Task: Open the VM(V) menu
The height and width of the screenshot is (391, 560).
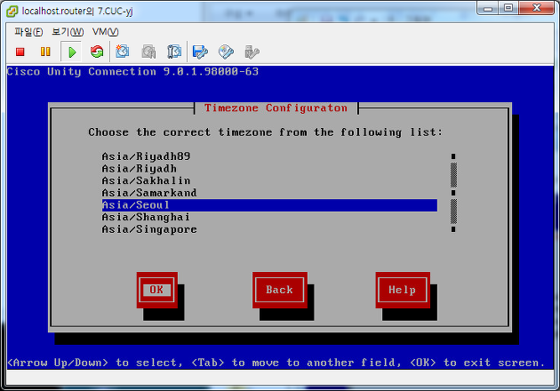Action: point(106,32)
